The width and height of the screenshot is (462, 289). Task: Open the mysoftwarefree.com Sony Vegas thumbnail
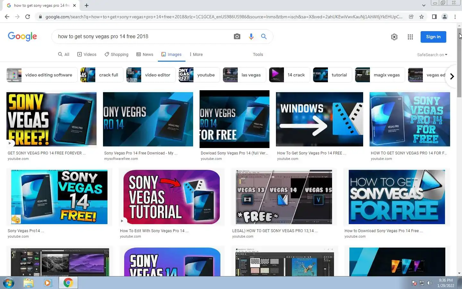pyautogui.click(x=148, y=119)
